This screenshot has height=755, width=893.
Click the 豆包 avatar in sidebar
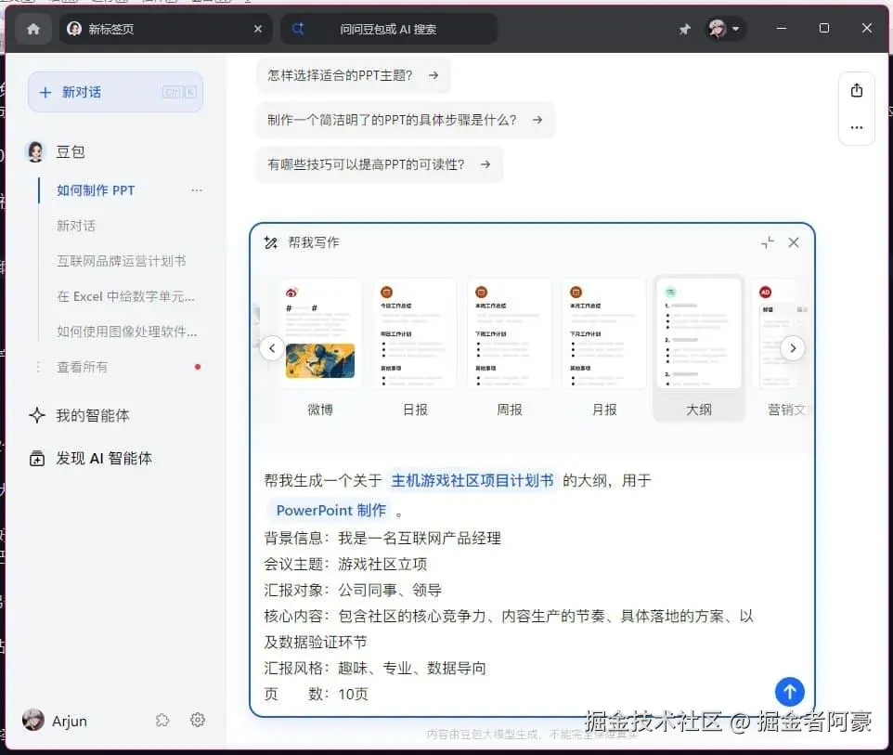(36, 152)
